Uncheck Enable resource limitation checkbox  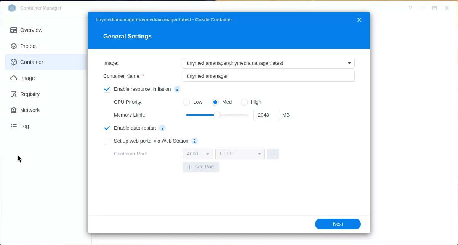[107, 89]
